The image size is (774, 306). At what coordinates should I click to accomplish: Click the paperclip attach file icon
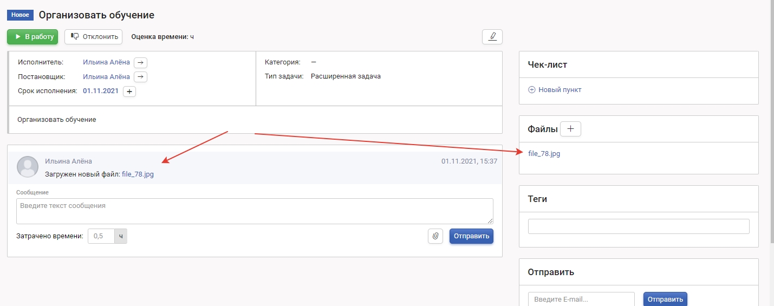[x=435, y=236]
